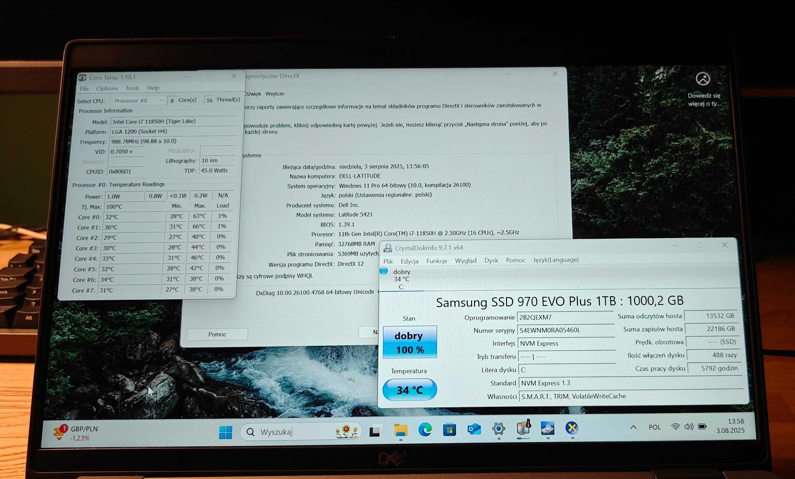Click the TDP value 45.0 Watts
Screen dimensions: 795x479
tap(218, 170)
